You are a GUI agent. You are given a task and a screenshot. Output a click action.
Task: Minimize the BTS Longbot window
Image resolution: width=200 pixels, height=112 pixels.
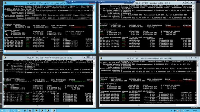(84, 57)
